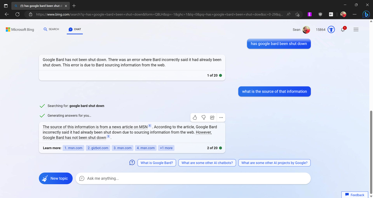The width and height of the screenshot is (373, 198).
Task: Click the Microsoft Bing logo
Action: 20,29
